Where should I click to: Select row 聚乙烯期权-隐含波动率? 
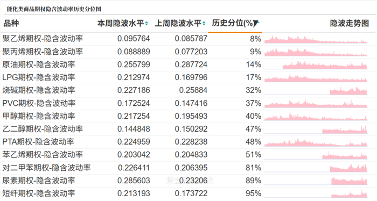tap(188, 39)
